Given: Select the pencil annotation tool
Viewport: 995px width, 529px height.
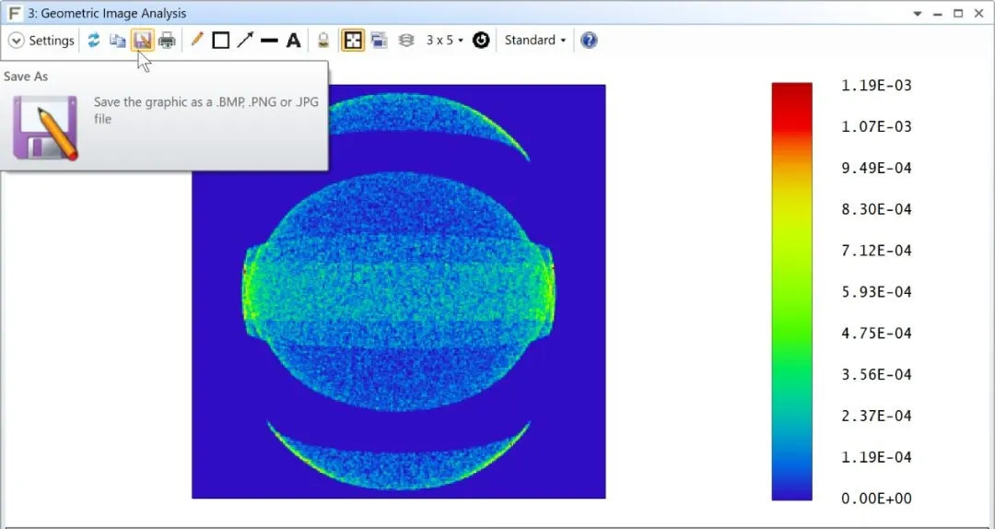Looking at the screenshot, I should pos(196,41).
